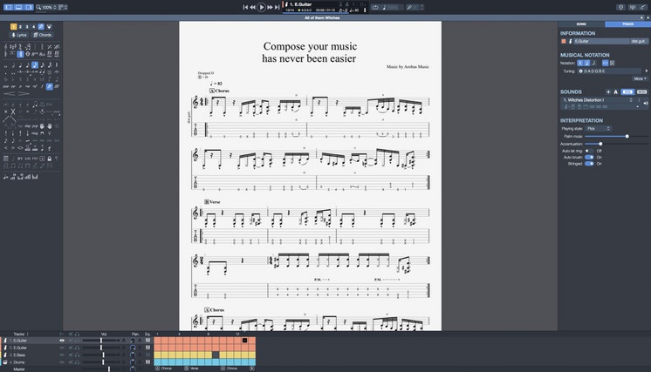Click the lock icon in the palette
Screen dimensions: 651x372
[50, 159]
